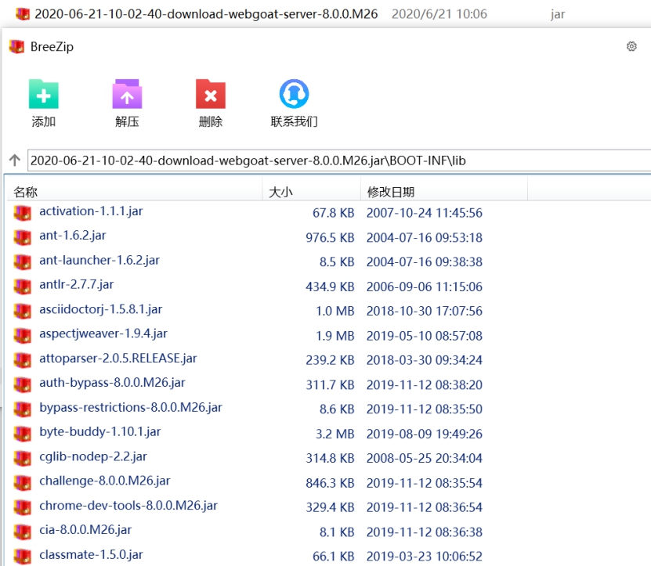Click date 2019-08-09 19:49:26
The image size is (651, 566).
425,434
